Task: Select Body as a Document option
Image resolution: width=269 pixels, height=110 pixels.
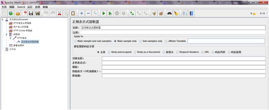Action: click(147, 52)
